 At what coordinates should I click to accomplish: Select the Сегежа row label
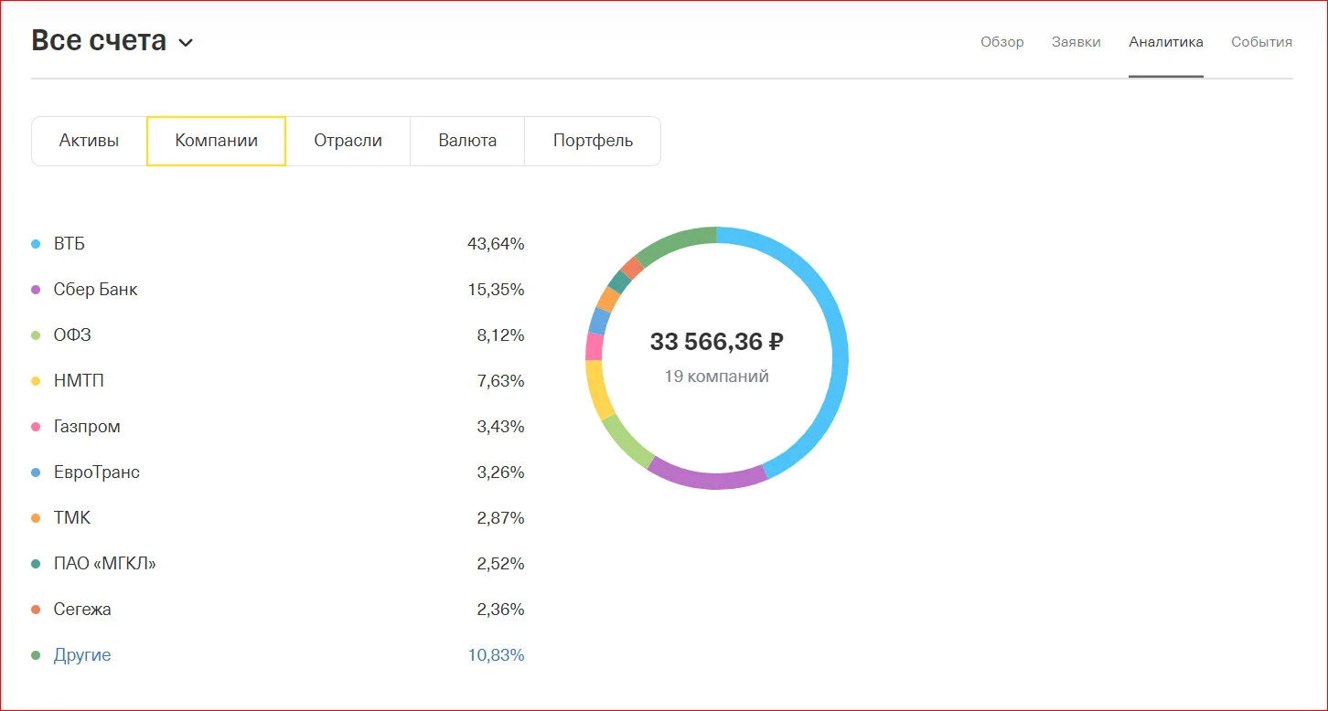pos(82,610)
